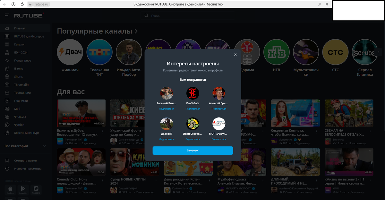
Task: Click the Подписки sidebar icon
Action: (x=7, y=101)
